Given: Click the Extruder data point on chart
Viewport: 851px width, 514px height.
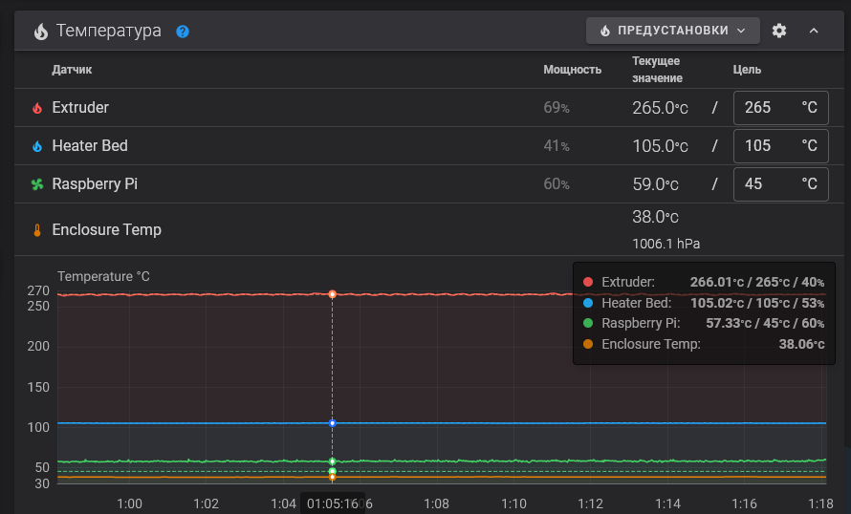Looking at the screenshot, I should click(332, 294).
